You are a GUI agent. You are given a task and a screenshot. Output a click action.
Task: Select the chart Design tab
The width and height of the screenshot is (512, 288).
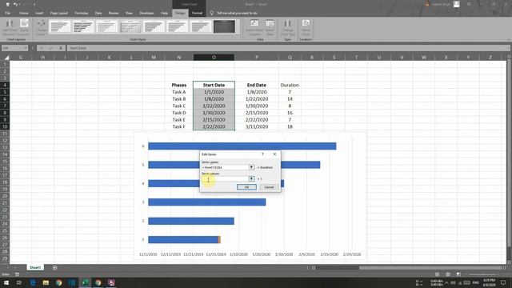pyautogui.click(x=180, y=13)
